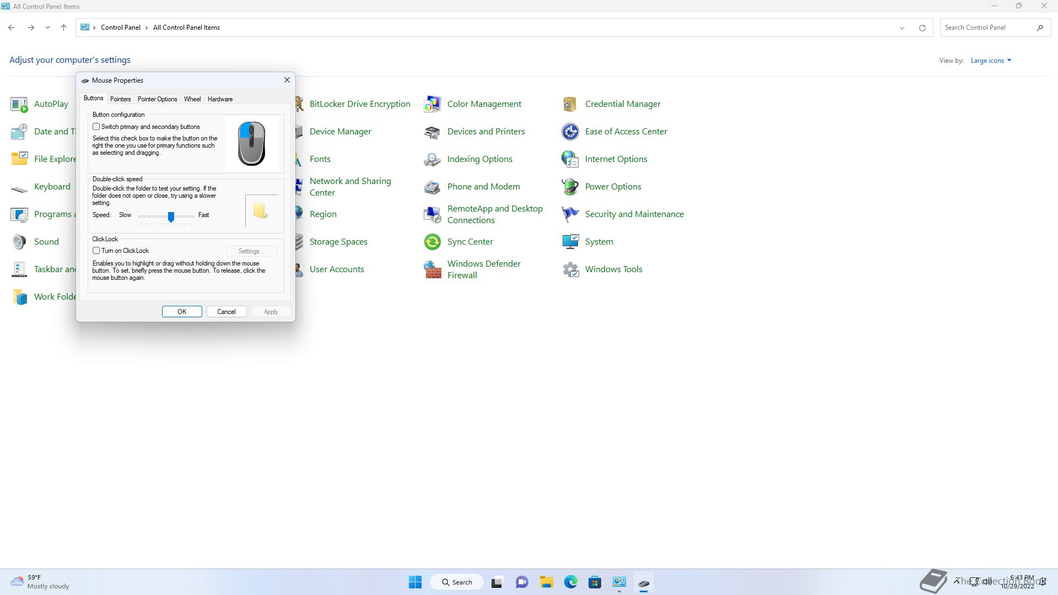Open Devices and Printers icon

433,132
